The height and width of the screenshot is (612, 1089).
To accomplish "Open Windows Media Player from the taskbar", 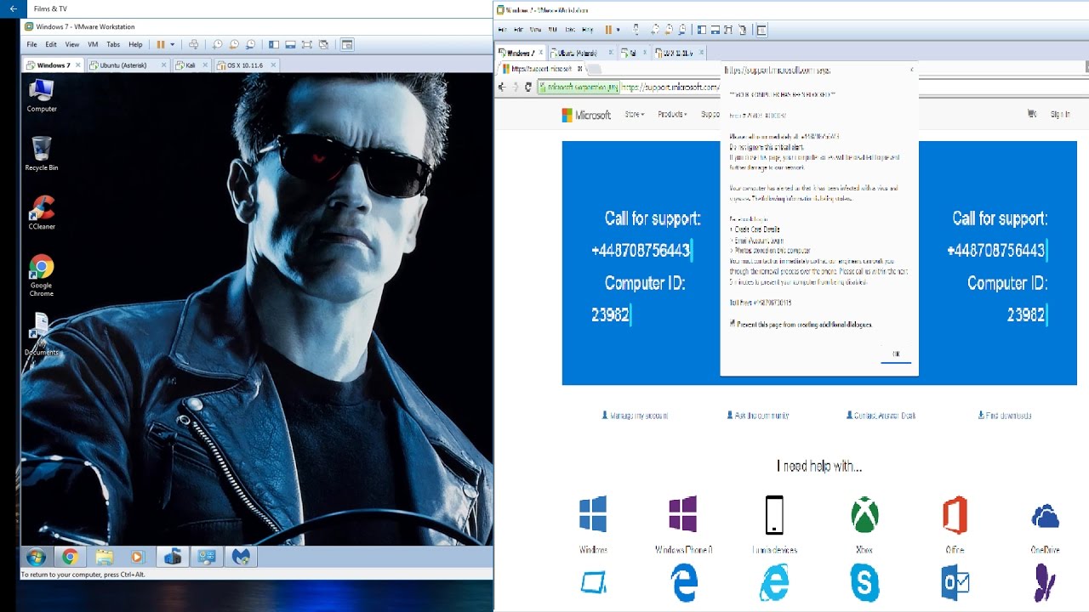I will [x=138, y=557].
